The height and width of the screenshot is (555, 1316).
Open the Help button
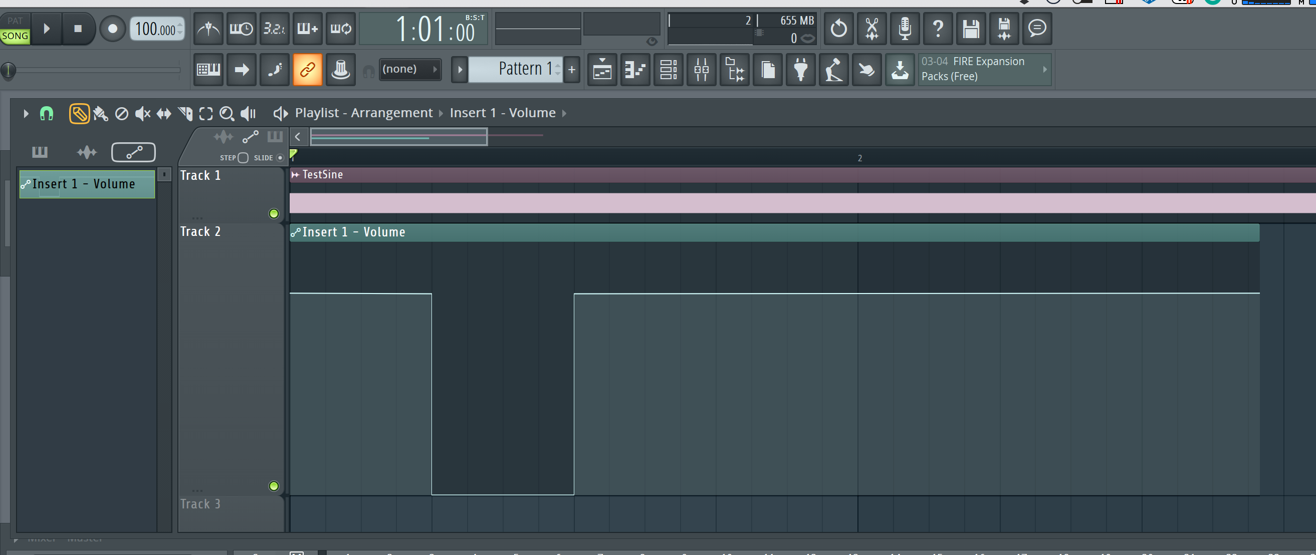tap(938, 29)
